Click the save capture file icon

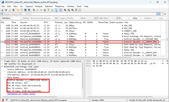pos(22,10)
